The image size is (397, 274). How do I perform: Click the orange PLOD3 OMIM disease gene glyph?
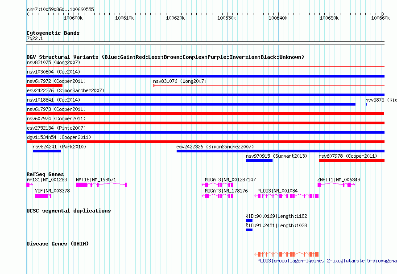click(x=286, y=254)
